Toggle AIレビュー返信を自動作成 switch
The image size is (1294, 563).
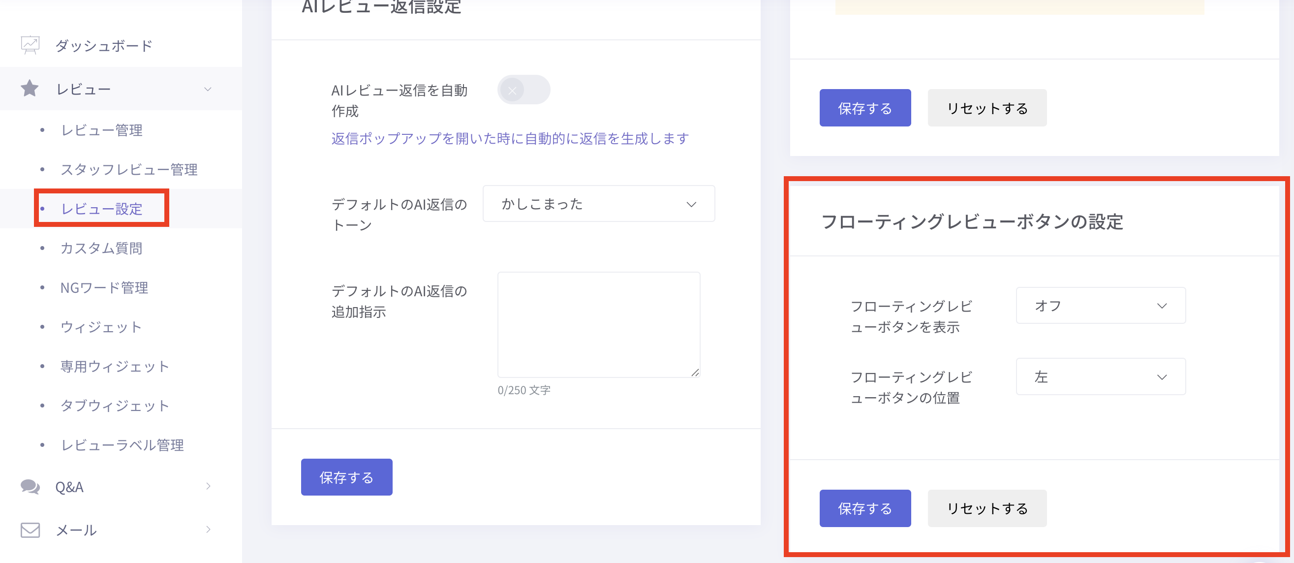click(x=524, y=91)
